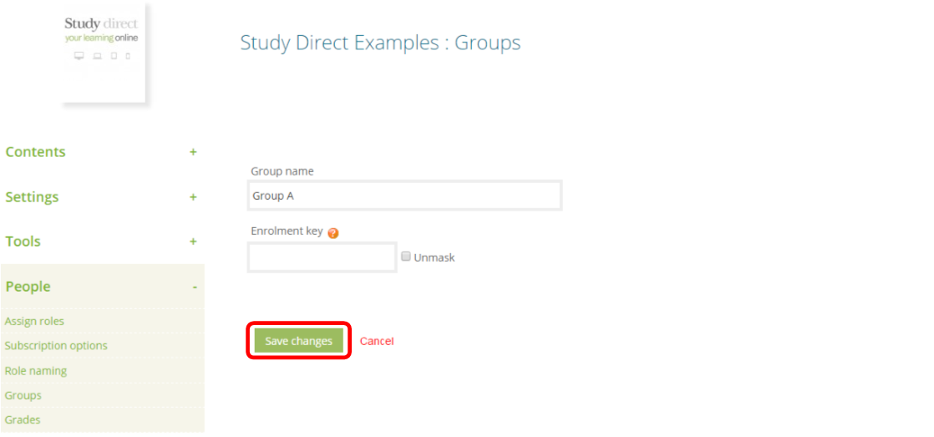Open the Enrolment key help icon
The height and width of the screenshot is (437, 934).
point(333,233)
